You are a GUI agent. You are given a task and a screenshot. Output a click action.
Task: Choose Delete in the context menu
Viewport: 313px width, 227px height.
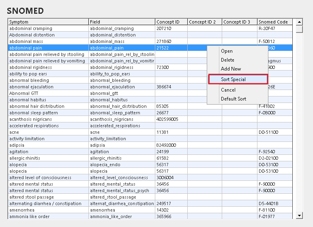pyautogui.click(x=238, y=60)
